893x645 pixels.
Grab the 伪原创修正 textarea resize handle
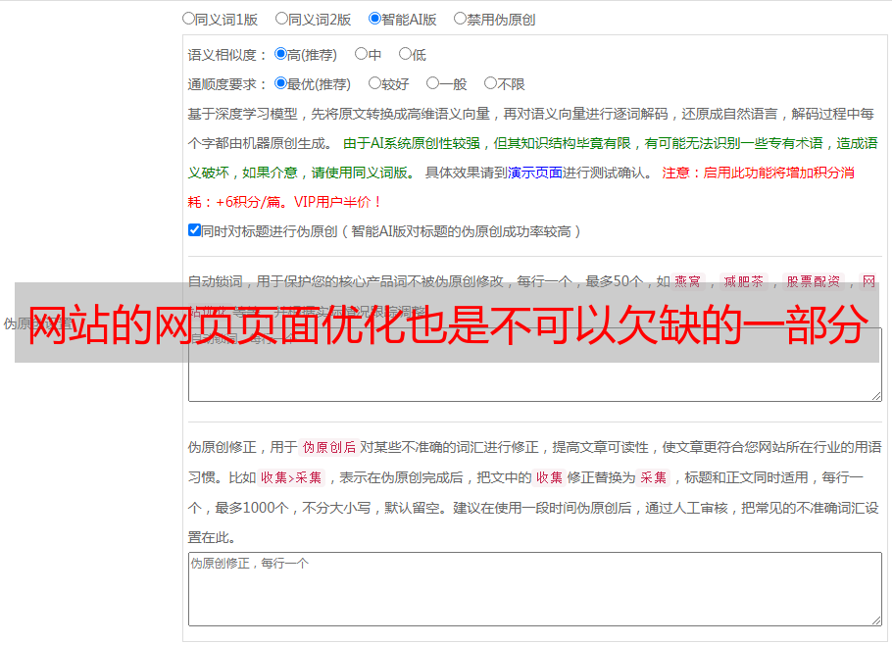pos(876,620)
